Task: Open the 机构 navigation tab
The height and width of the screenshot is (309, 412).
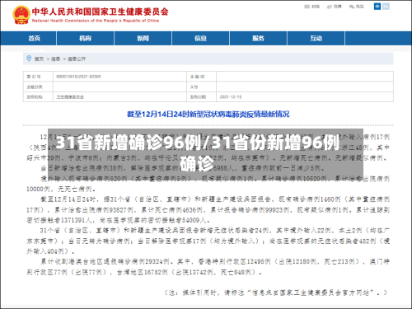Action: 85,38
